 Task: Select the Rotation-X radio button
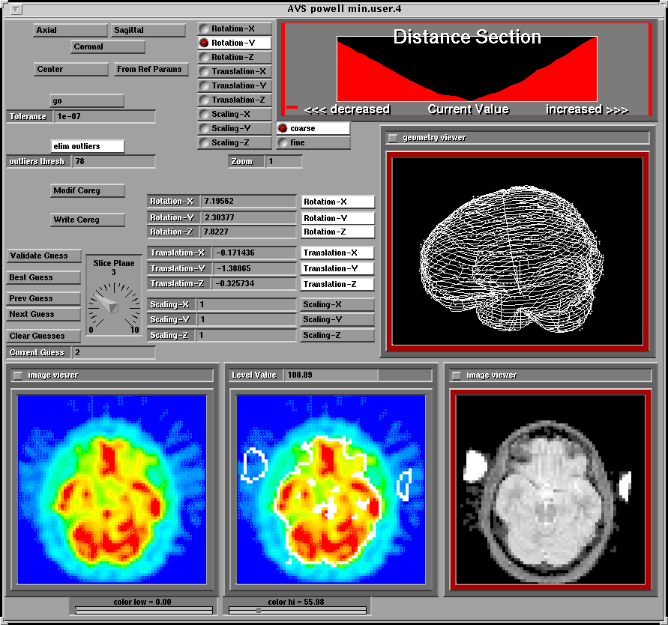(204, 29)
